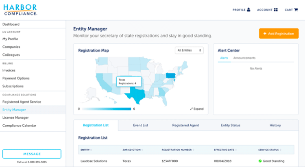Image resolution: width=305 pixels, height=167 pixels.
Task: Select the Entity Status tab
Action: (230, 125)
